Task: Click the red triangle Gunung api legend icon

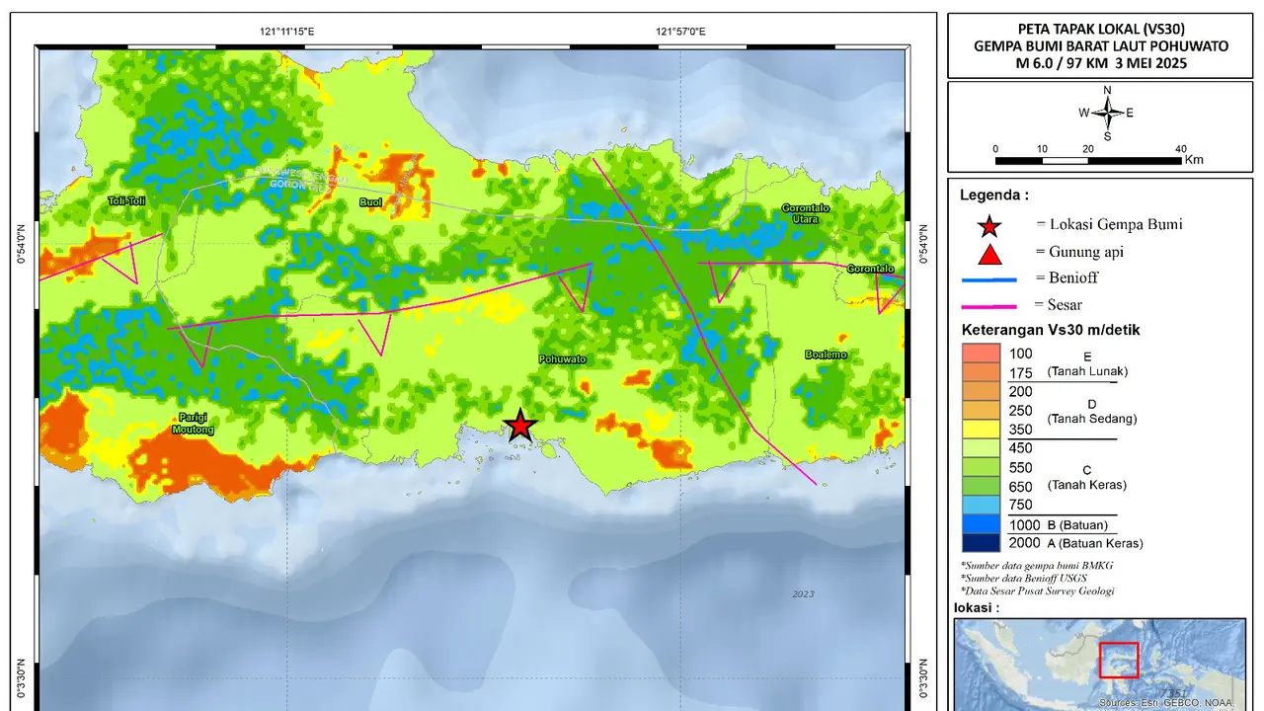Action: pos(988,253)
